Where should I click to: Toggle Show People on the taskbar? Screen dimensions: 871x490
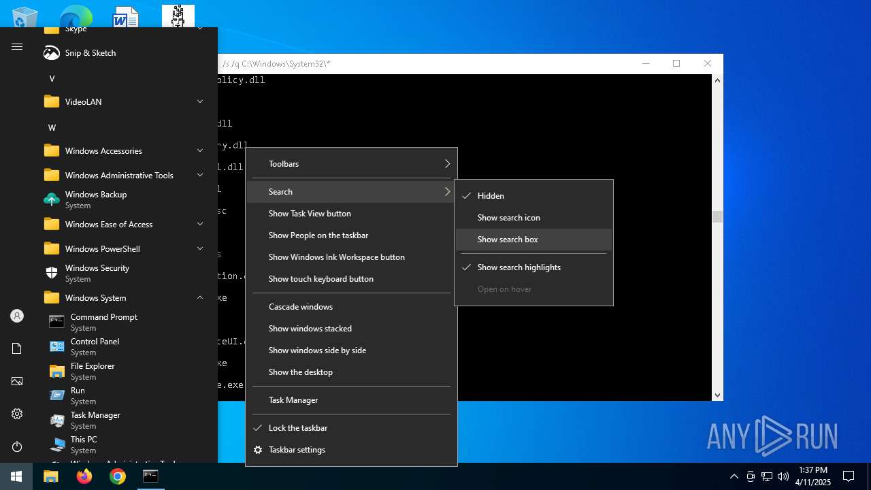tap(351, 235)
